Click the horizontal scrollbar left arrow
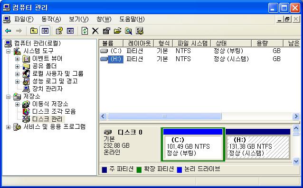Screen dimensions: 303x188 tap(103, 116)
